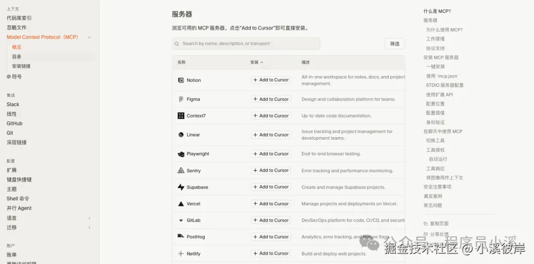
Task: Jump to 为什么使用 MCP? section
Action: point(445,30)
